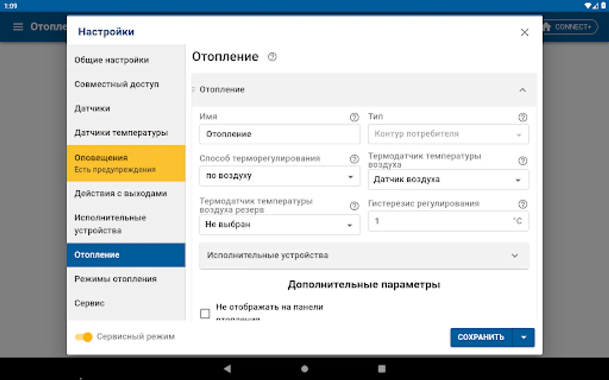
Task: Open Датчики in the sidebar
Action: [x=126, y=109]
